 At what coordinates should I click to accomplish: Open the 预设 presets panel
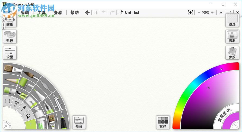[79, 122]
